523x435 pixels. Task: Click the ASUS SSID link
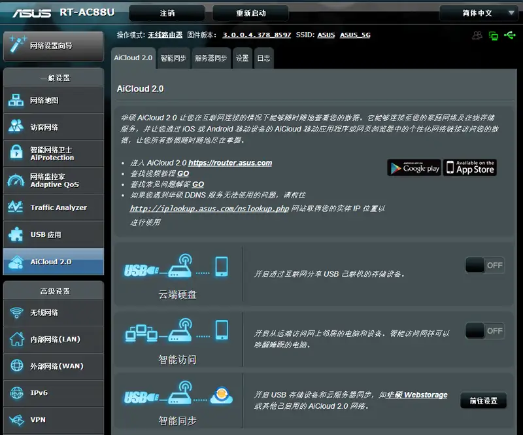(x=326, y=35)
